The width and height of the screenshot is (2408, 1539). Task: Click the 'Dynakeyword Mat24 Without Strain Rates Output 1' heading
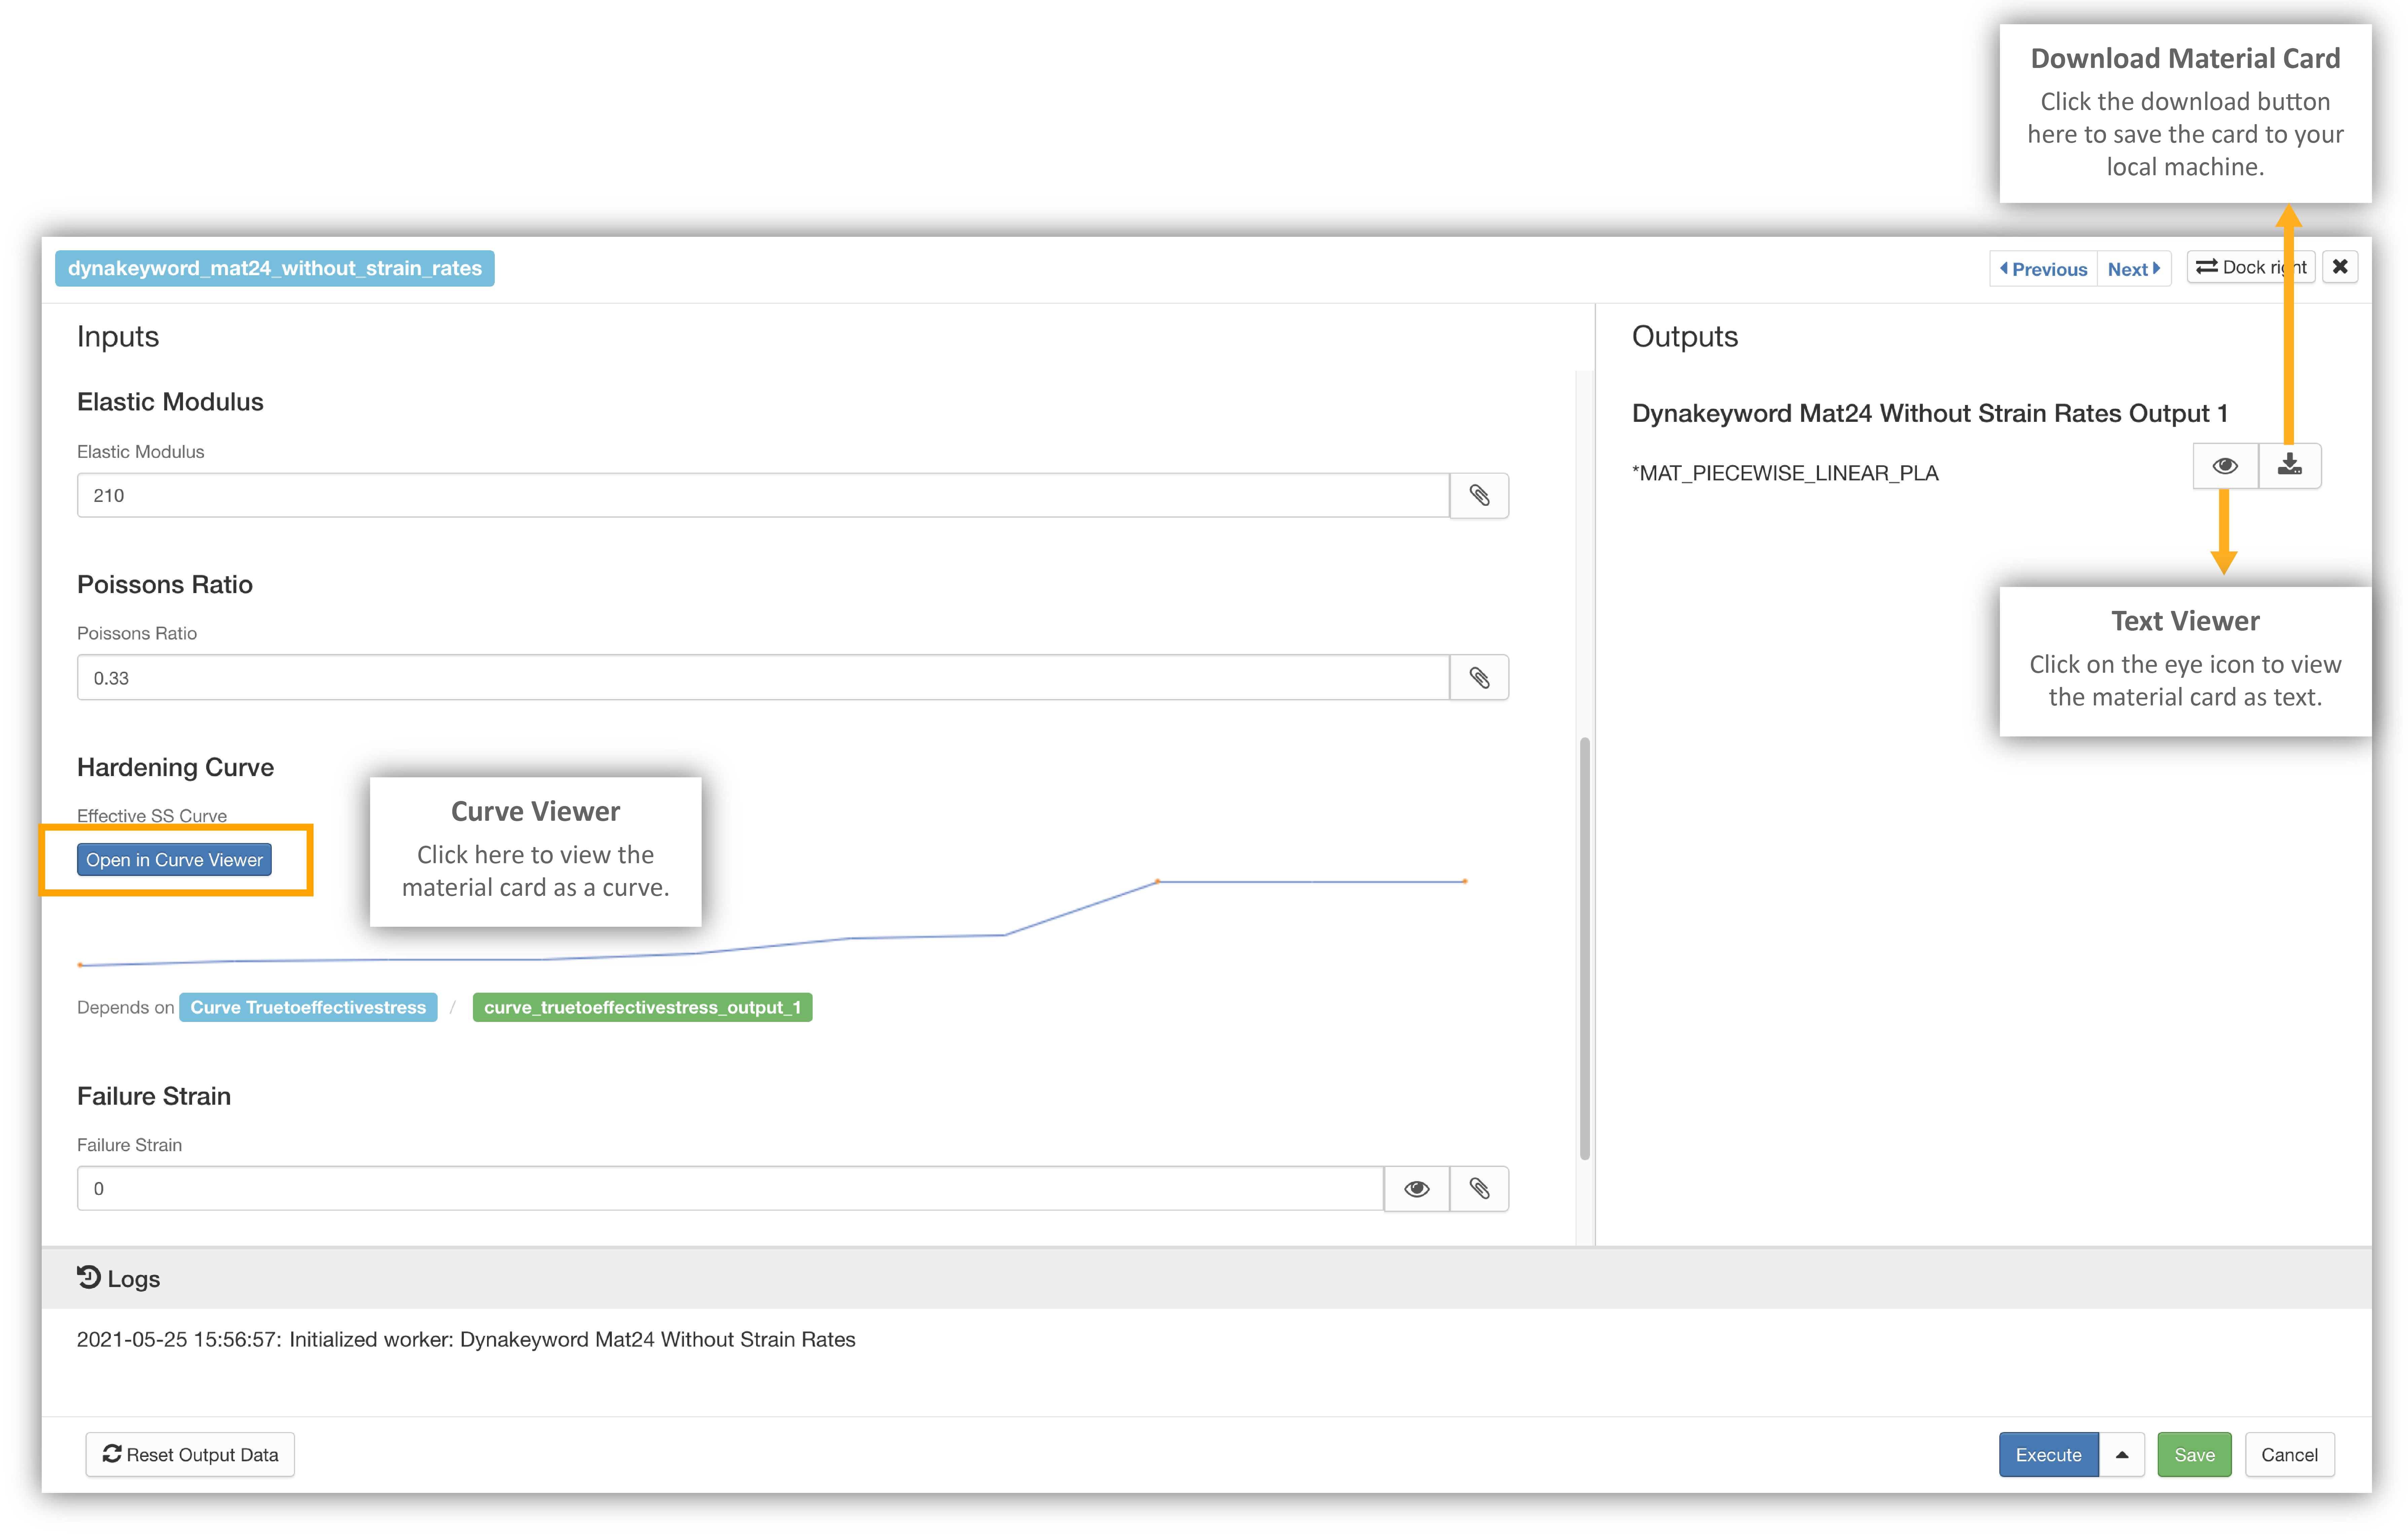[x=1930, y=413]
